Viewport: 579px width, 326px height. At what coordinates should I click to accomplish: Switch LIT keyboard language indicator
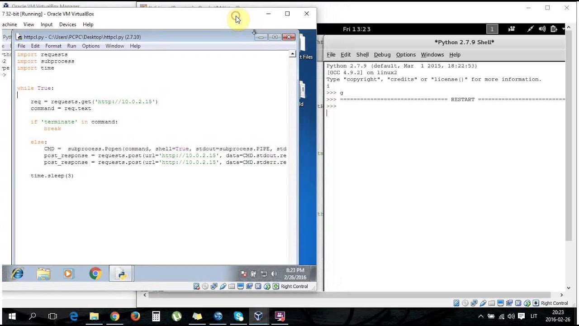coord(534,316)
